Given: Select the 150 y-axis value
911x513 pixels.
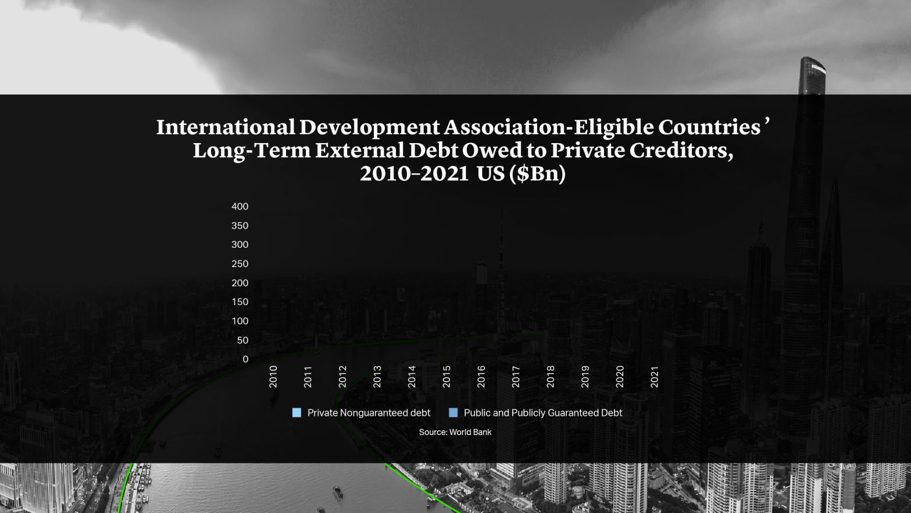Looking at the screenshot, I should coord(239,302).
